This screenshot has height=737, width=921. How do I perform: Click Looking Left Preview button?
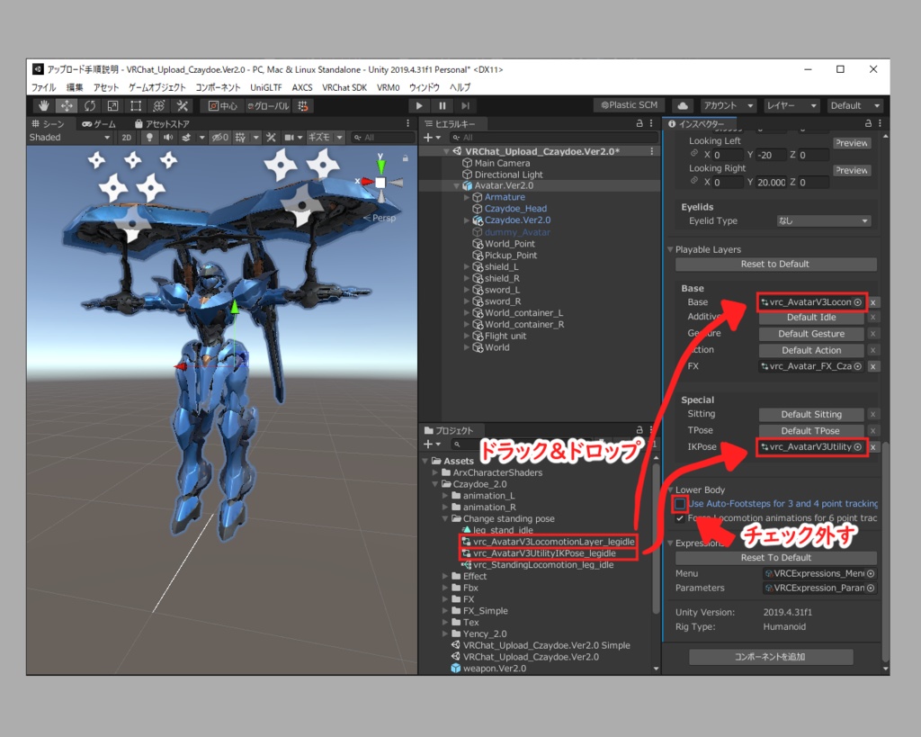coord(852,143)
